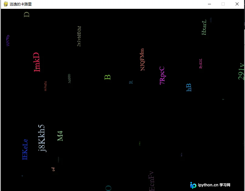This screenshot has width=245, height=191.
Task: Click the mauve text "EcnFv" at the bottom
Action: 151,181
